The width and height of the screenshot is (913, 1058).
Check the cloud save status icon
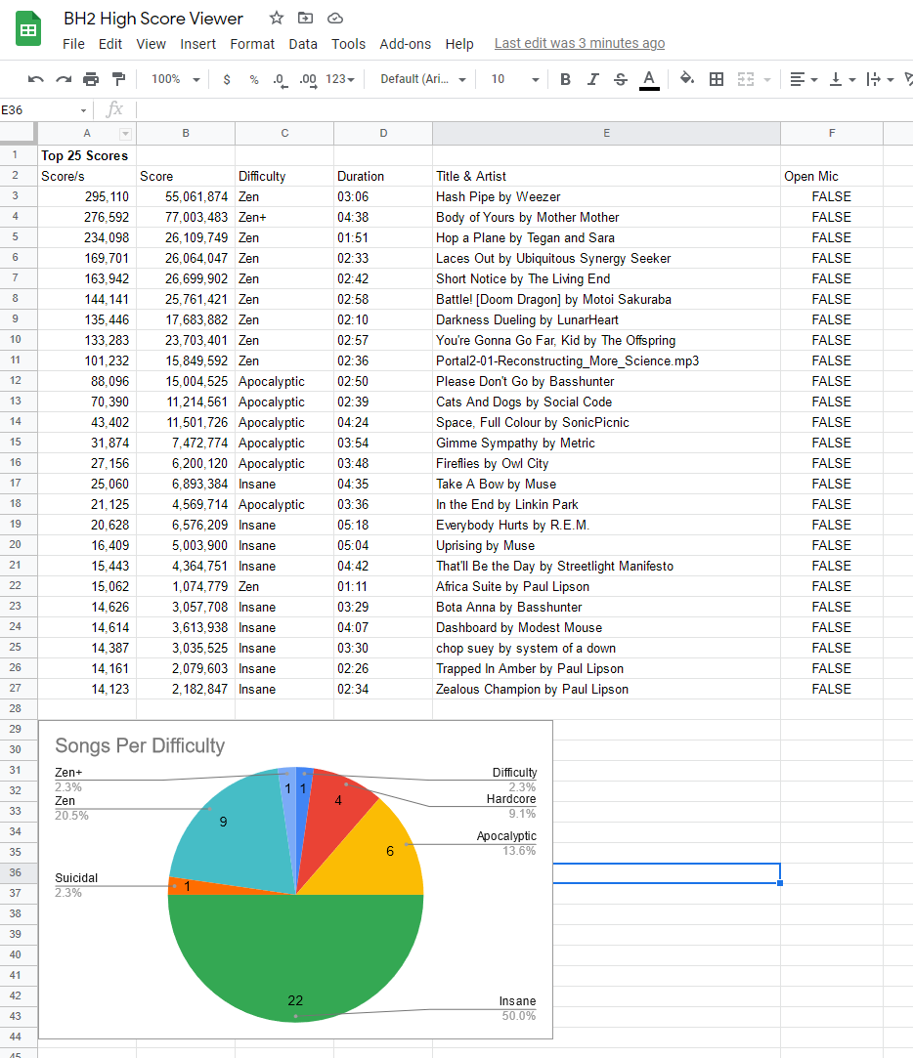[x=335, y=19]
